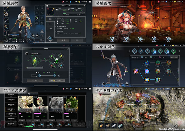This screenshot has height=131, width=185.
Task: Show the next weapon skill with the right chevron
Action: tap(180, 51)
